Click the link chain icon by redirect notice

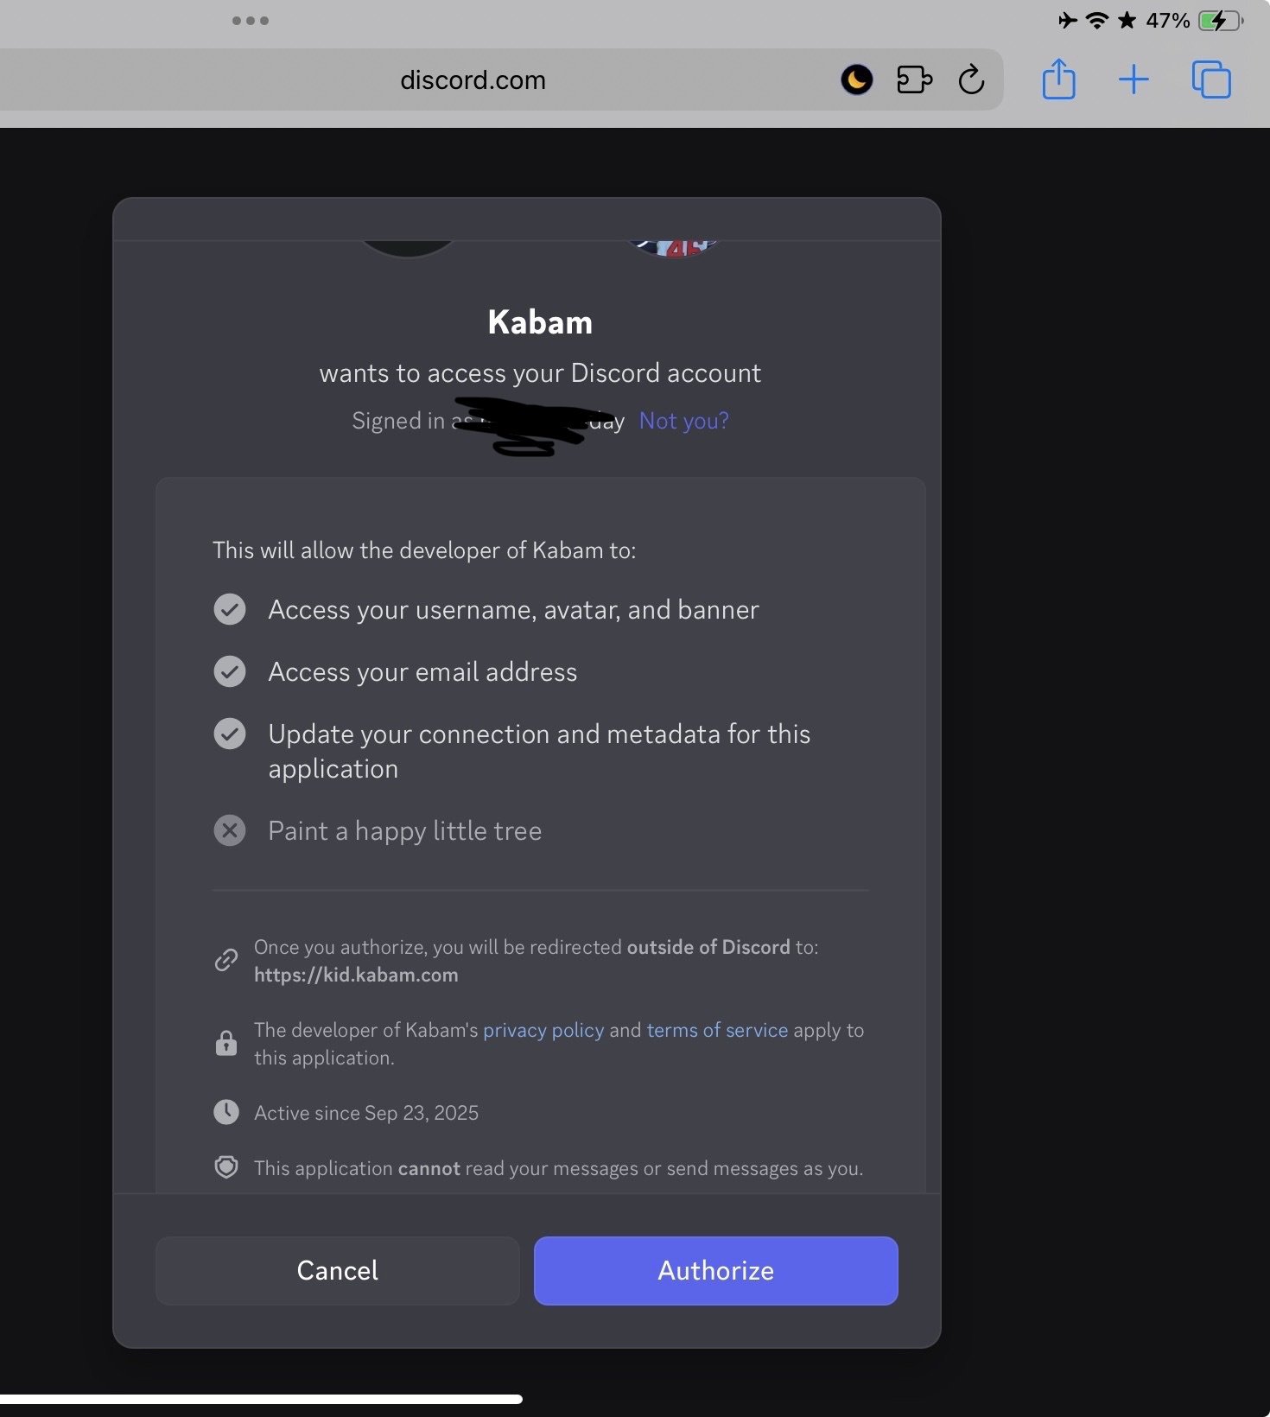coord(226,960)
